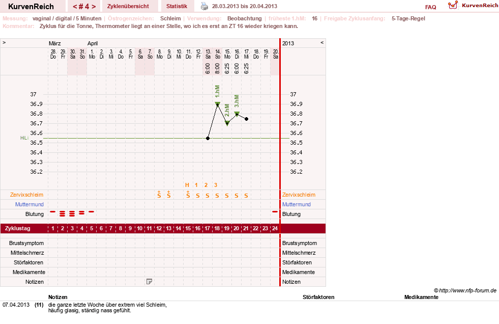Open the Zyklenübersicht tab
Screen dimensions: 499x324
point(128,6)
